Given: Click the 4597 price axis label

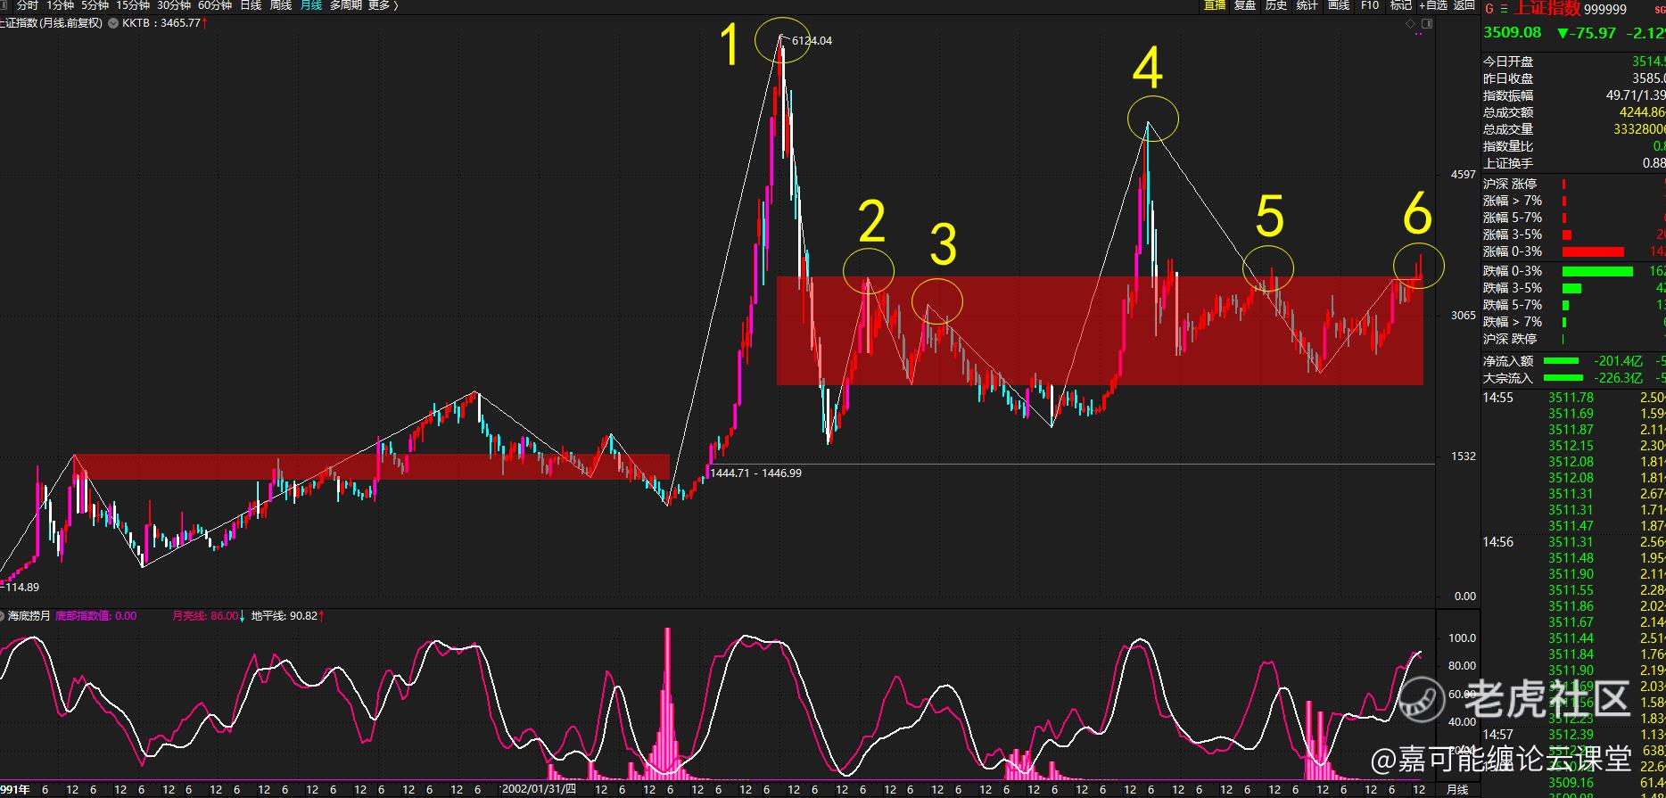Looking at the screenshot, I should [x=1463, y=175].
